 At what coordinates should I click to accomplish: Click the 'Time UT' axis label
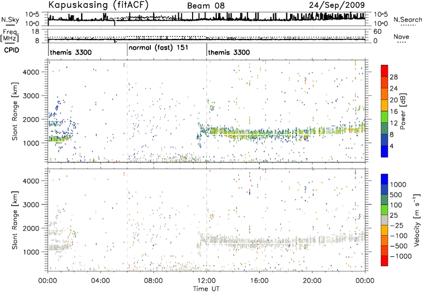click(x=206, y=289)
